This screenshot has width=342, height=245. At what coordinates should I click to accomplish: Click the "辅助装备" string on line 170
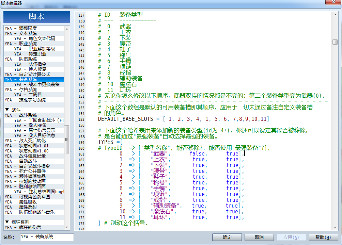(165, 206)
